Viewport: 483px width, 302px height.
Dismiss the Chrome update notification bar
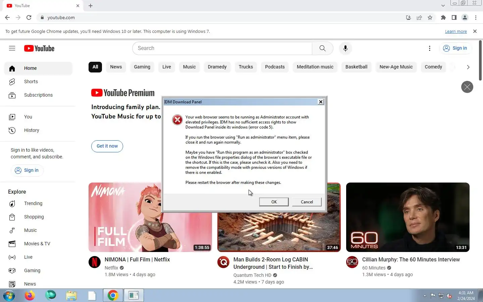475,31
